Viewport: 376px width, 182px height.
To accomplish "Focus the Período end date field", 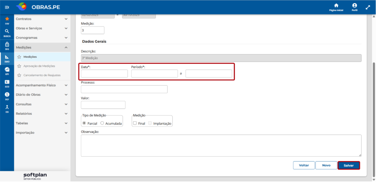I will 208,74.
